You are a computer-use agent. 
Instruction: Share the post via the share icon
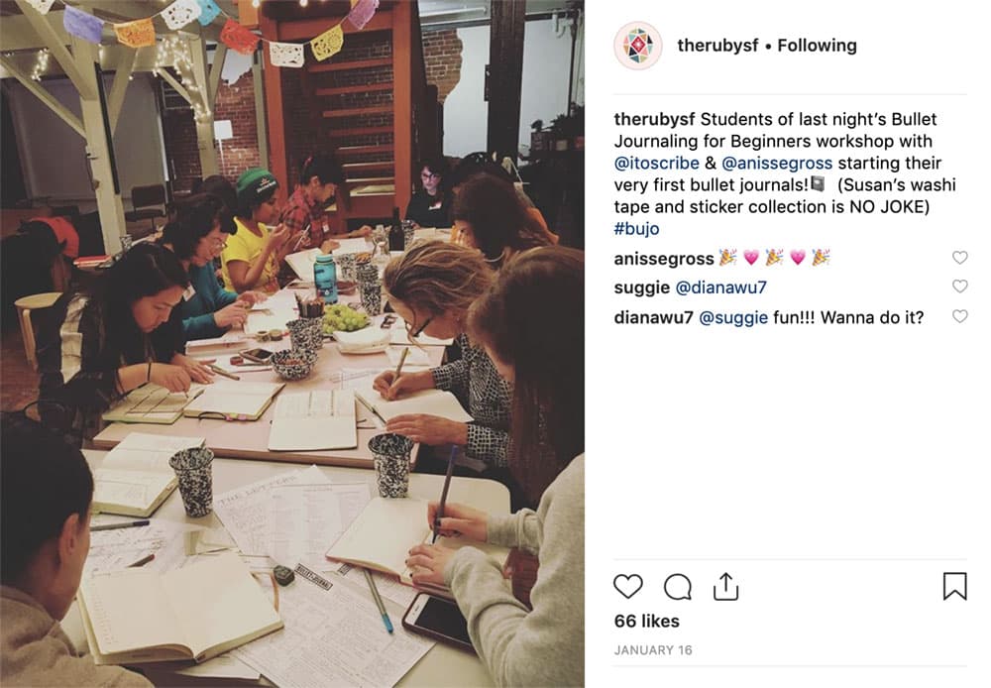(x=725, y=586)
